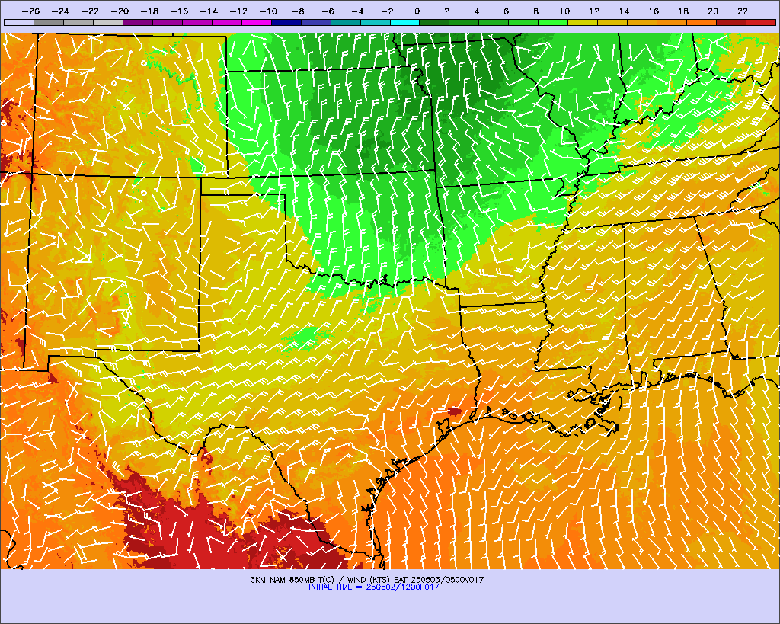
Task: Pick the orange swatch between 16 and 18
Action: (x=672, y=22)
